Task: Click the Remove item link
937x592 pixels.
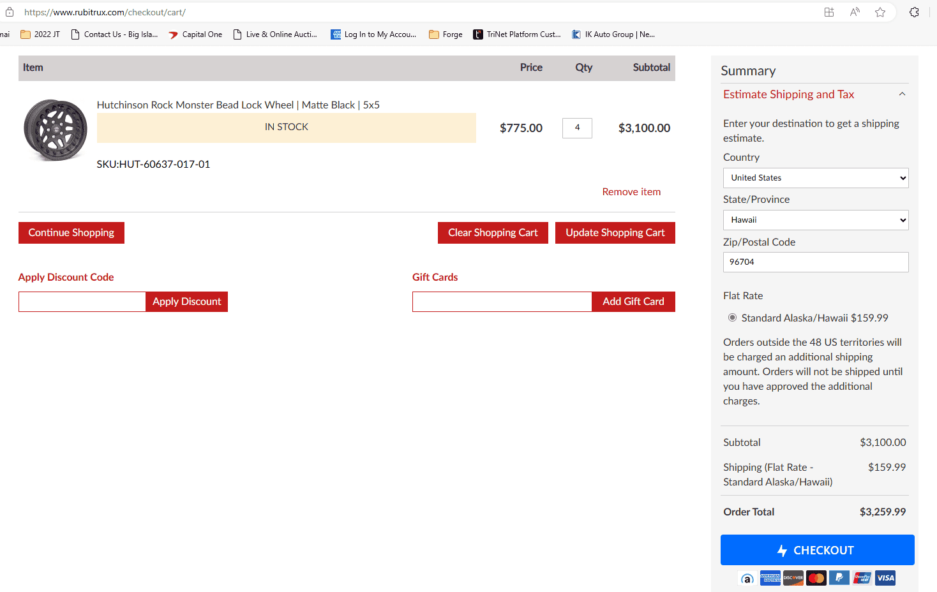Action: [631, 192]
